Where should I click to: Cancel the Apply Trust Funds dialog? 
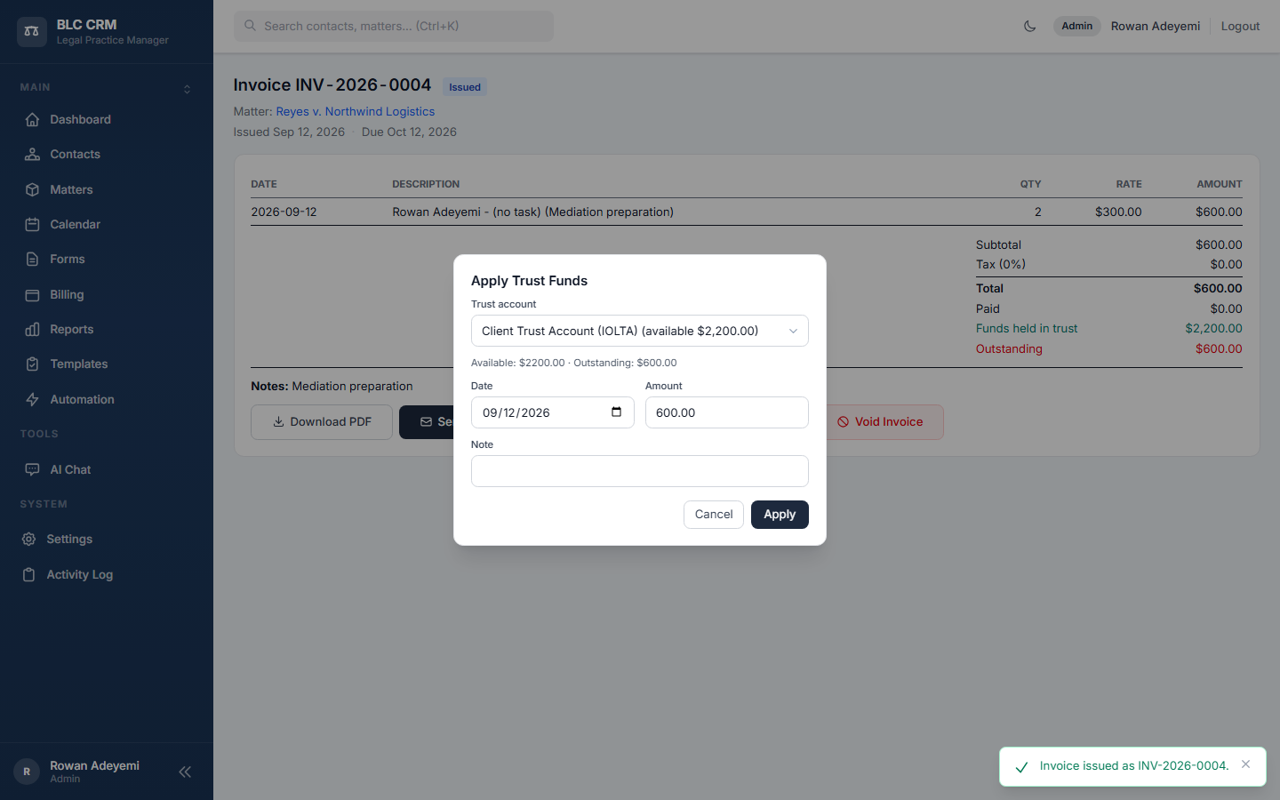(x=714, y=515)
